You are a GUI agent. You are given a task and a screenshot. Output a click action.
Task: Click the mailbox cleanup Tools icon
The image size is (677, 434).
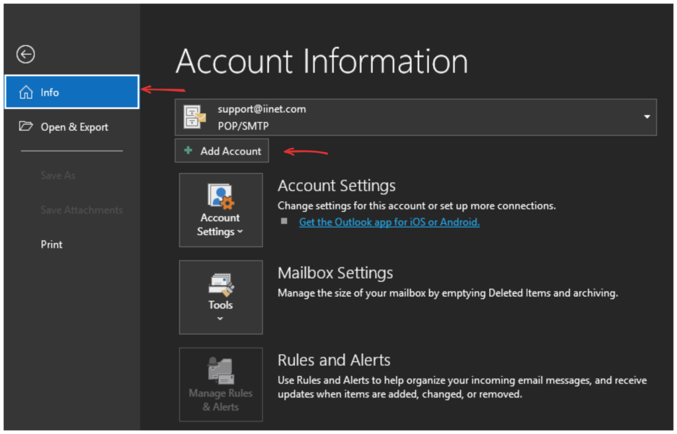coord(220,284)
